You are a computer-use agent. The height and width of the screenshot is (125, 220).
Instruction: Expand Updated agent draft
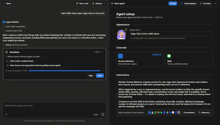point(14,31)
